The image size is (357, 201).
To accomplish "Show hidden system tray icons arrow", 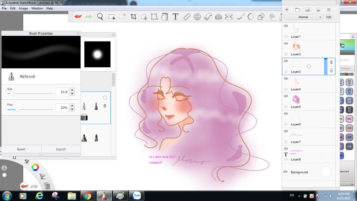I will (x=299, y=196).
